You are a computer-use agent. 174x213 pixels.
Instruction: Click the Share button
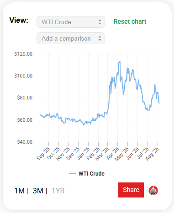[x=131, y=190]
